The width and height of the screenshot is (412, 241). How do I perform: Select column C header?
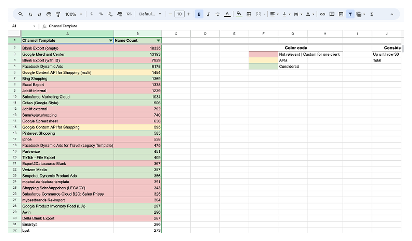pyautogui.click(x=176, y=34)
